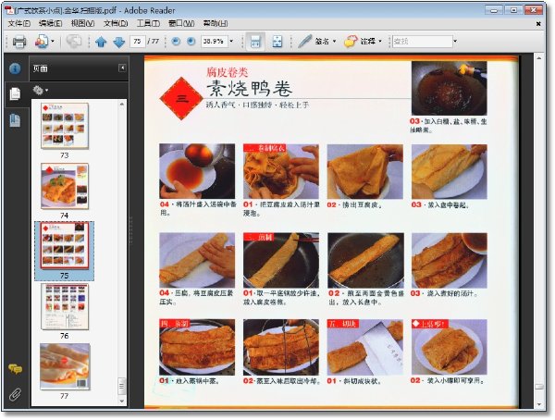Screen dimensions: 555x420
Task: Click the finished dish photo step 02
Action: pyautogui.click(x=450, y=347)
